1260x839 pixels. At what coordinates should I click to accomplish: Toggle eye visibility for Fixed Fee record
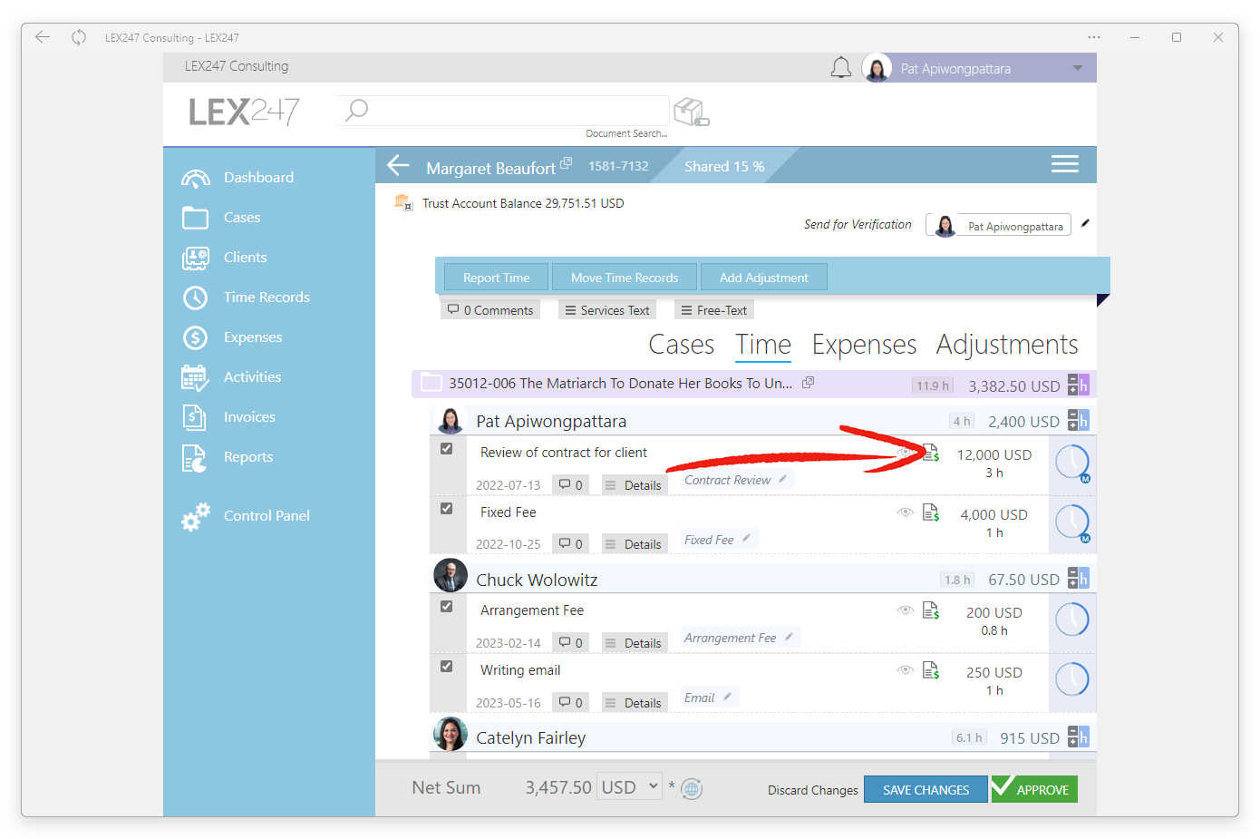(905, 512)
